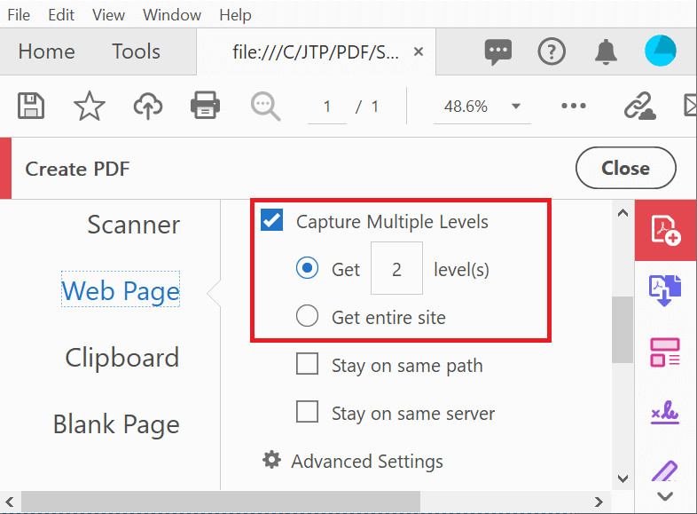Image resolution: width=697 pixels, height=514 pixels.
Task: Click the vertical scrollbar up arrow
Action: click(x=623, y=213)
